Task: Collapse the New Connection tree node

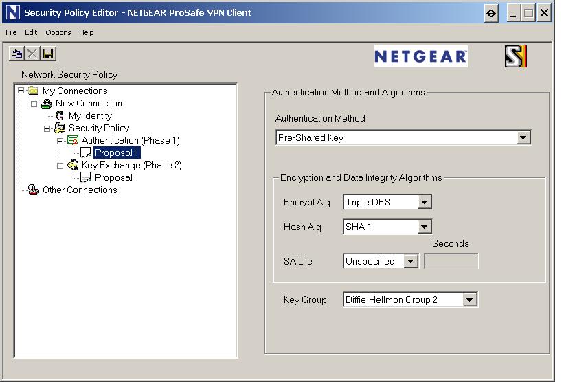Action: pyautogui.click(x=34, y=104)
